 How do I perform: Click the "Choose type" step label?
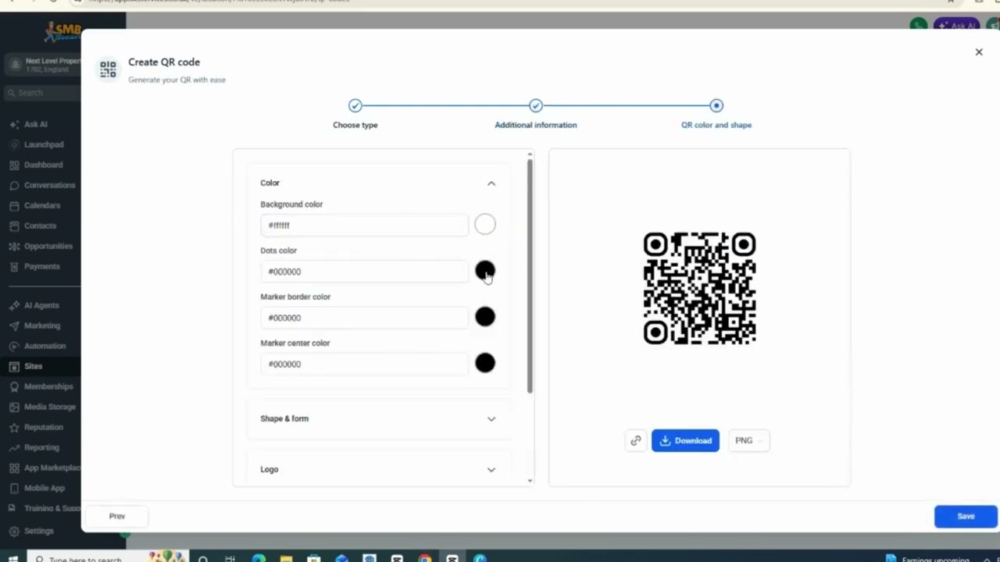point(355,125)
